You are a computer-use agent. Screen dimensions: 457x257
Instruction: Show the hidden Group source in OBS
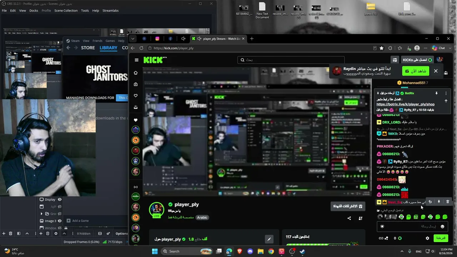[x=60, y=214]
